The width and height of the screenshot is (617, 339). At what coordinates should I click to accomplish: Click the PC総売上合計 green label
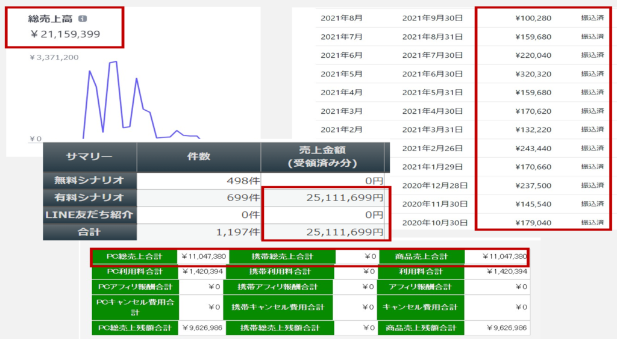135,257
